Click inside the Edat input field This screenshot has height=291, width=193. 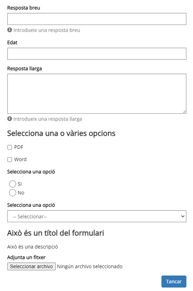click(96, 54)
